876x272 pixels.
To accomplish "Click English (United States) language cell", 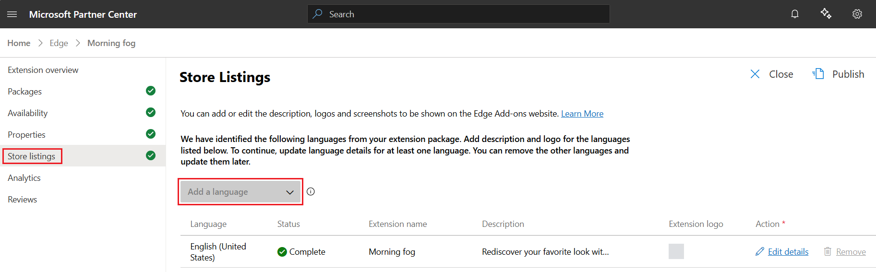I will (218, 252).
